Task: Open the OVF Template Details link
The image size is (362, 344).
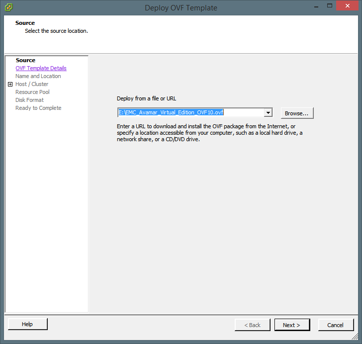Action: click(x=41, y=68)
